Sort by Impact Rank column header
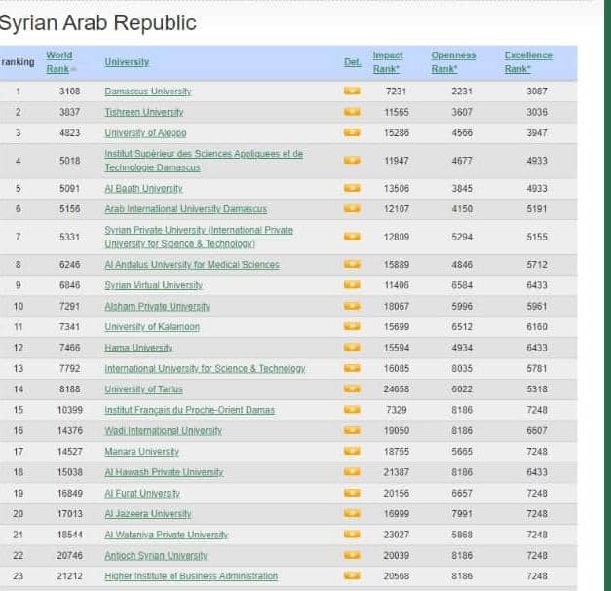611x591 pixels. 387,62
